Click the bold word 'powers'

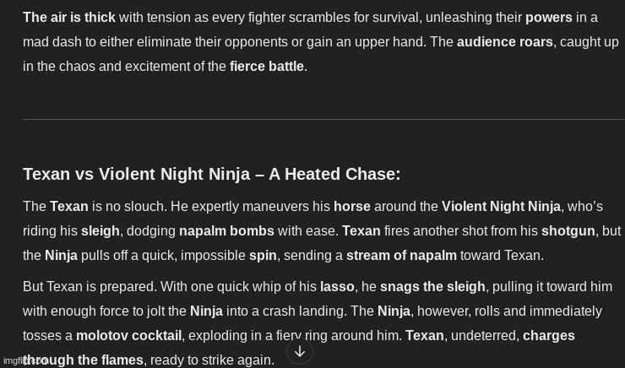pos(548,17)
